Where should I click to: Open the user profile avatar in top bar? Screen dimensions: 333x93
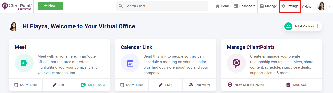pos(322,6)
